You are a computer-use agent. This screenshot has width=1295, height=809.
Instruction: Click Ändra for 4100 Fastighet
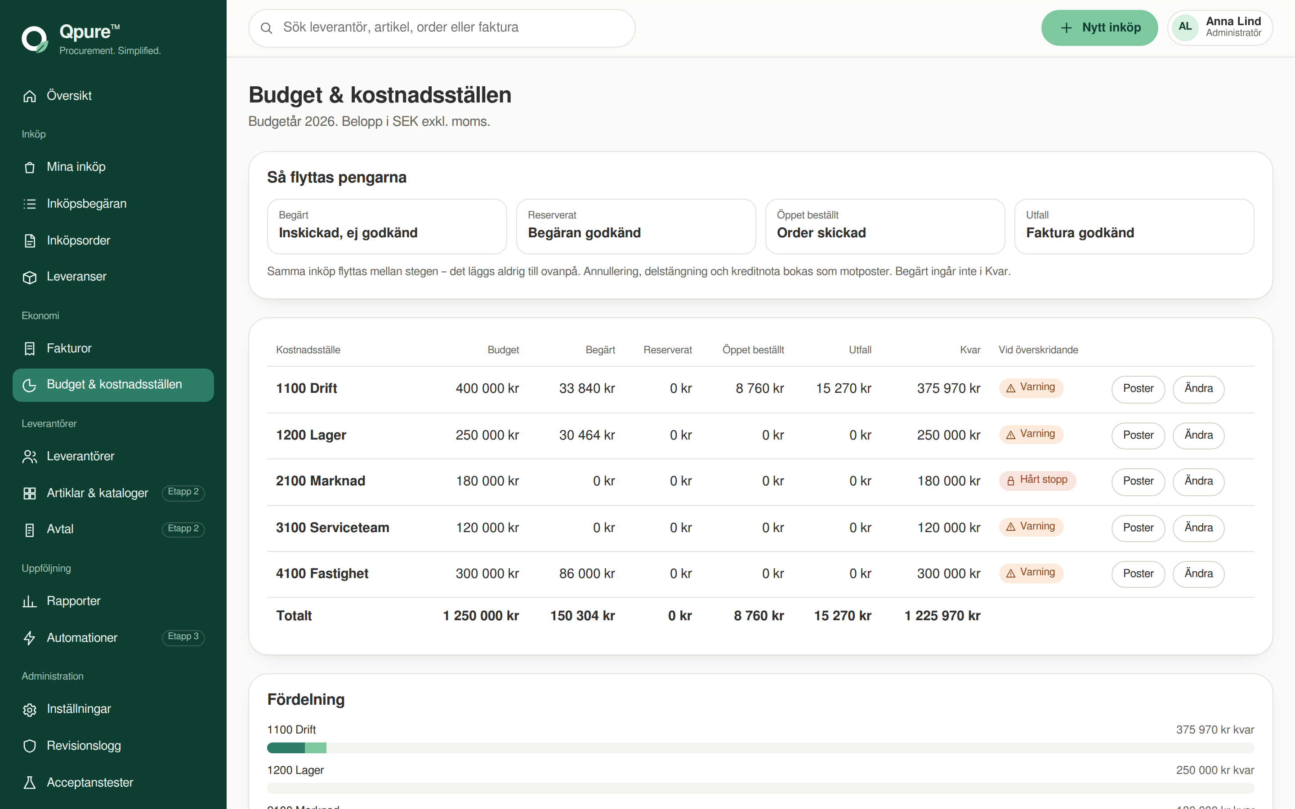pos(1198,574)
